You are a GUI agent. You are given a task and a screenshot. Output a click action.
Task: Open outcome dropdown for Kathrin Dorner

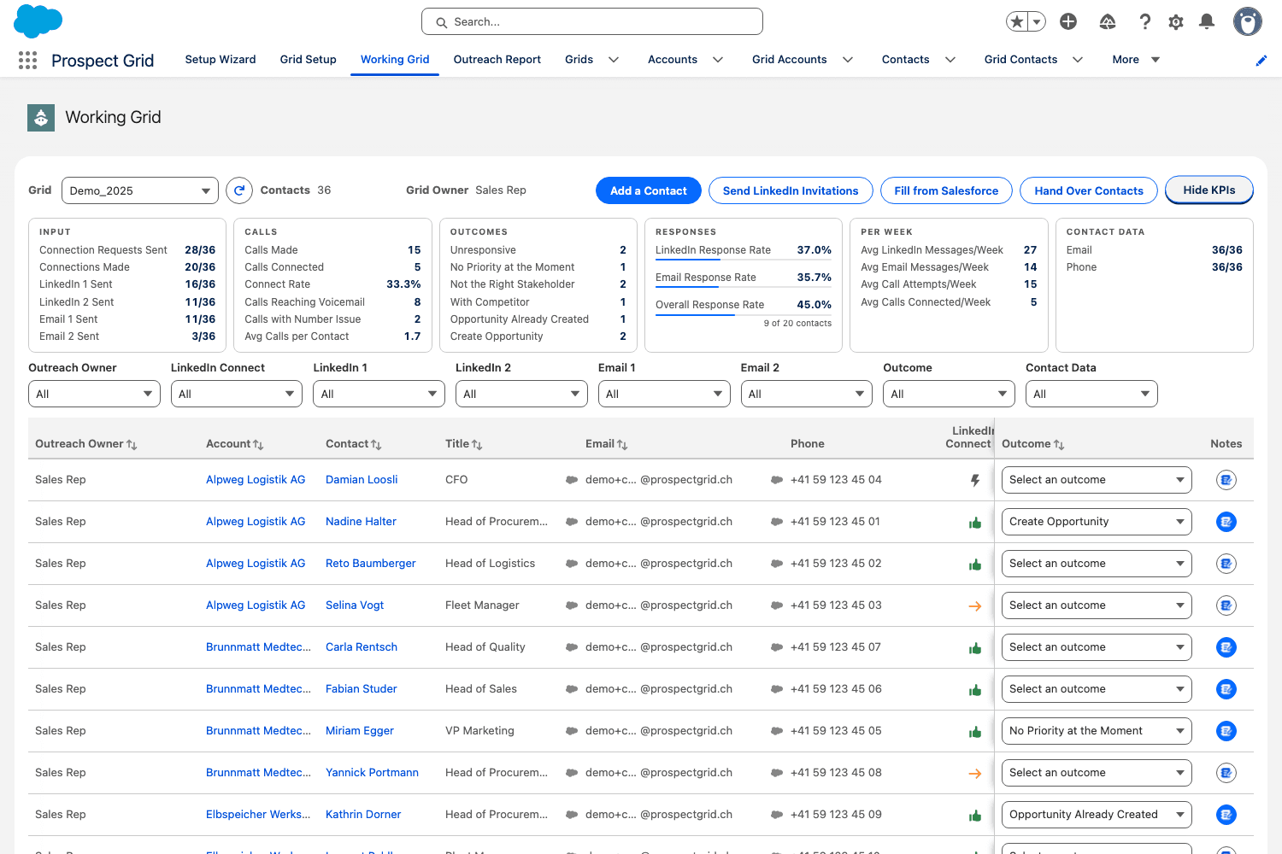point(1097,815)
